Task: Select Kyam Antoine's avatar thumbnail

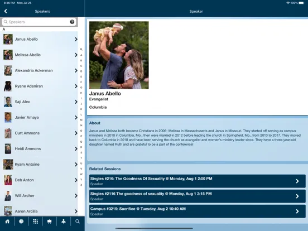Action: coord(8,165)
